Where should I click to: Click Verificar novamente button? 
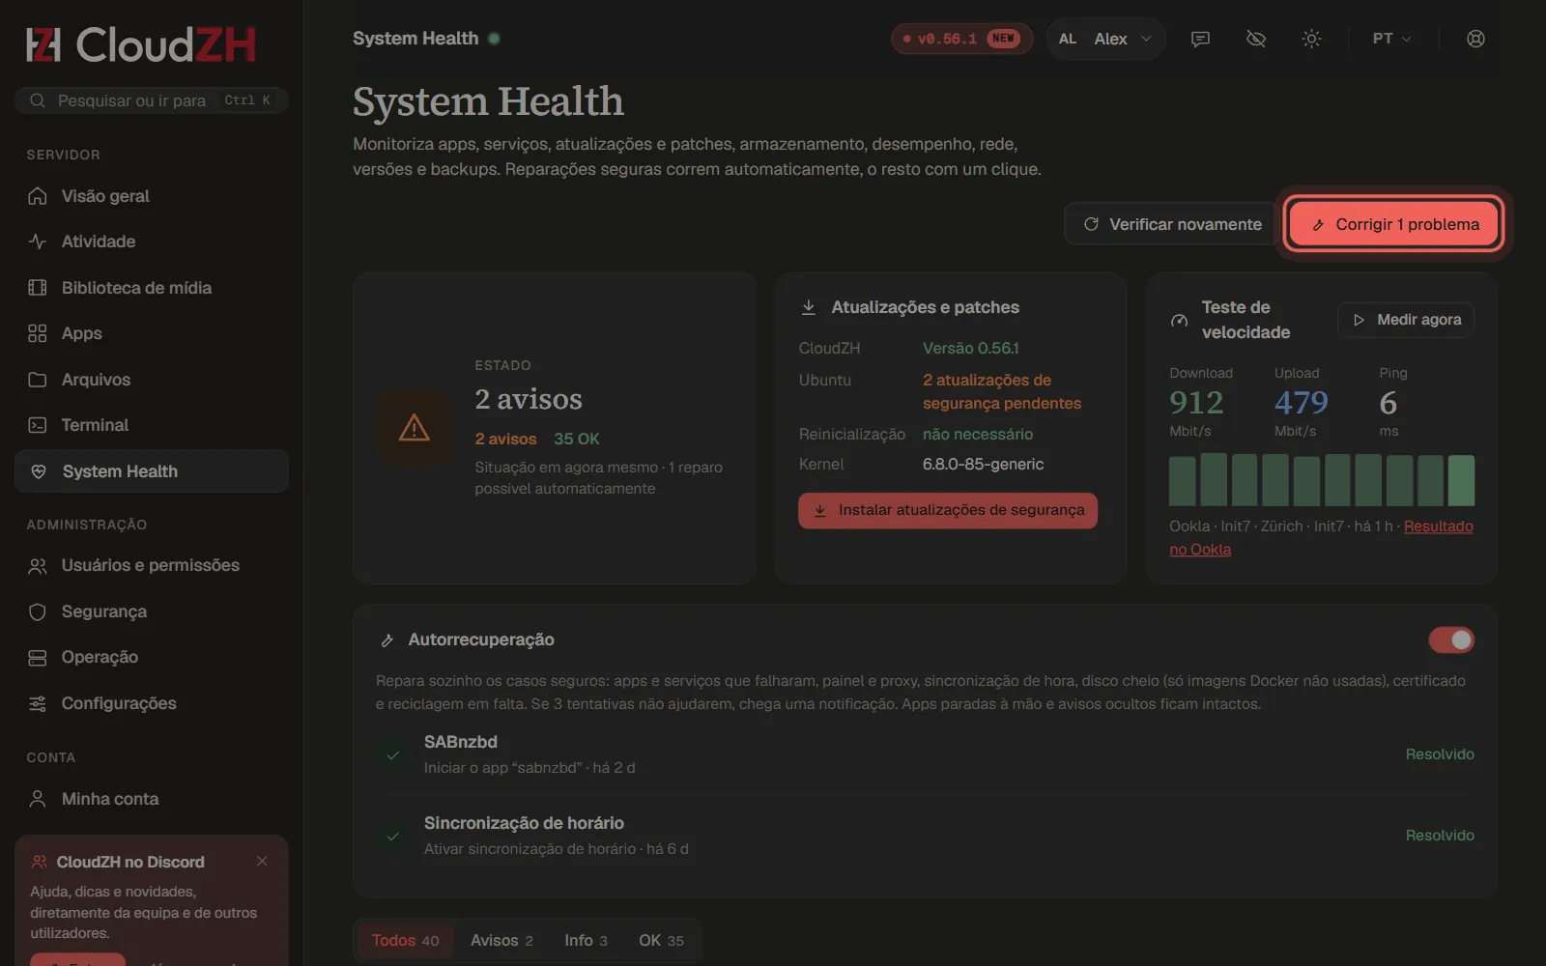(x=1172, y=224)
